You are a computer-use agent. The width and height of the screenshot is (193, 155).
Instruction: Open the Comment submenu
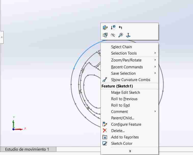[130, 112]
